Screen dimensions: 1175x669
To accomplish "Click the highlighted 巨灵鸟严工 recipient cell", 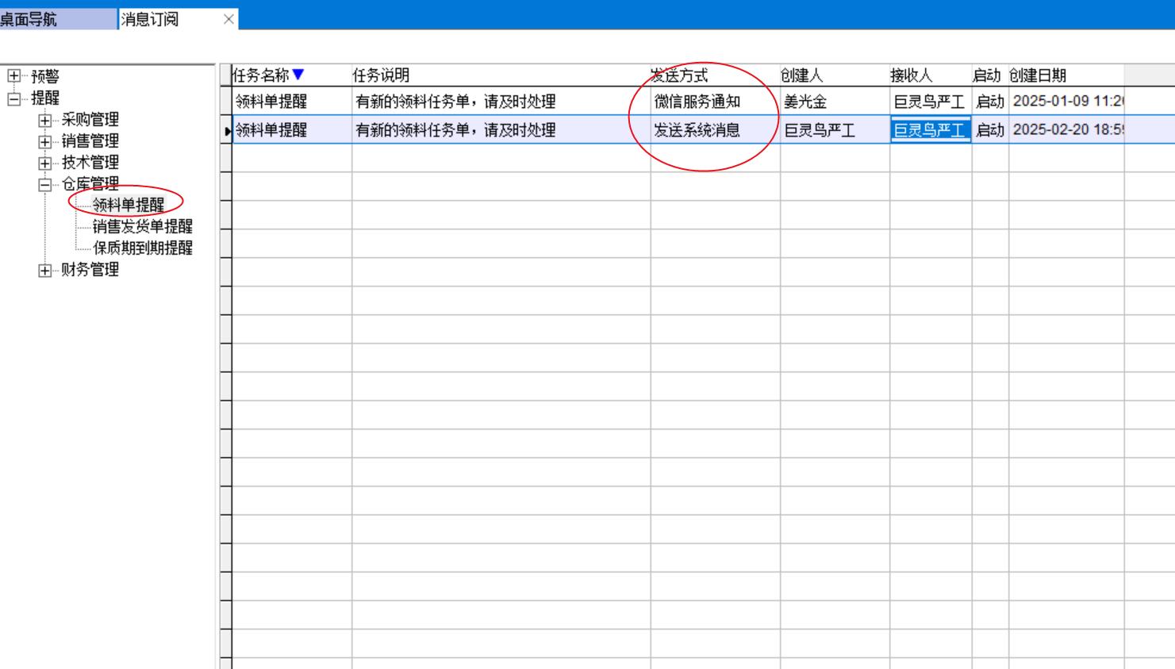I will click(929, 130).
